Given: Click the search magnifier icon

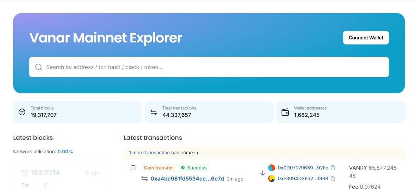Looking at the screenshot, I should click(39, 67).
